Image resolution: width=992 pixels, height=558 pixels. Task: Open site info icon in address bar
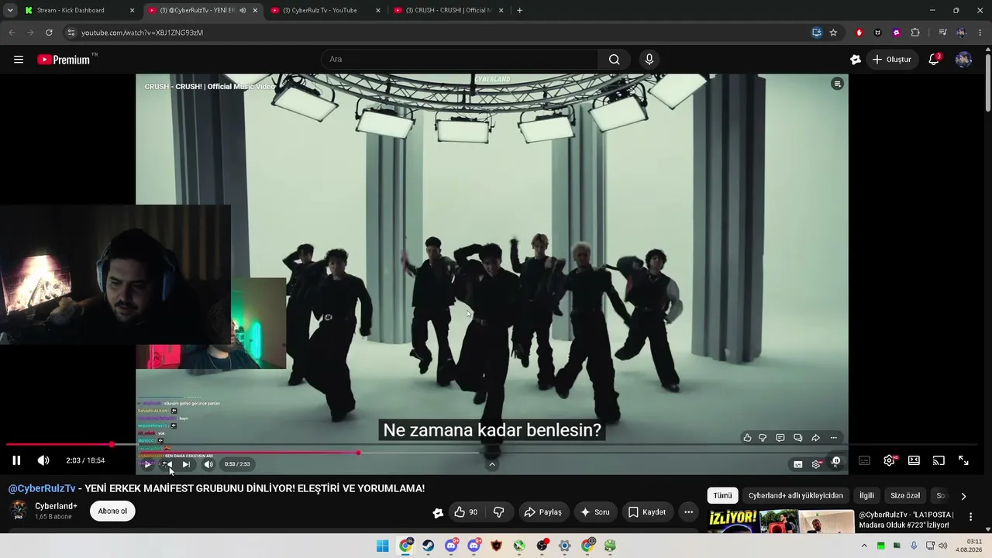pyautogui.click(x=71, y=33)
